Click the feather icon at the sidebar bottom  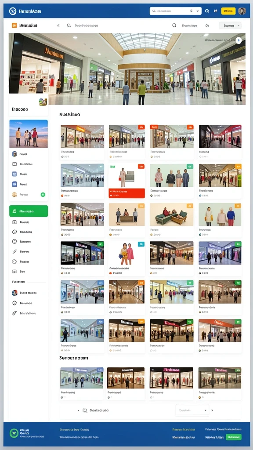pyautogui.click(x=14, y=313)
